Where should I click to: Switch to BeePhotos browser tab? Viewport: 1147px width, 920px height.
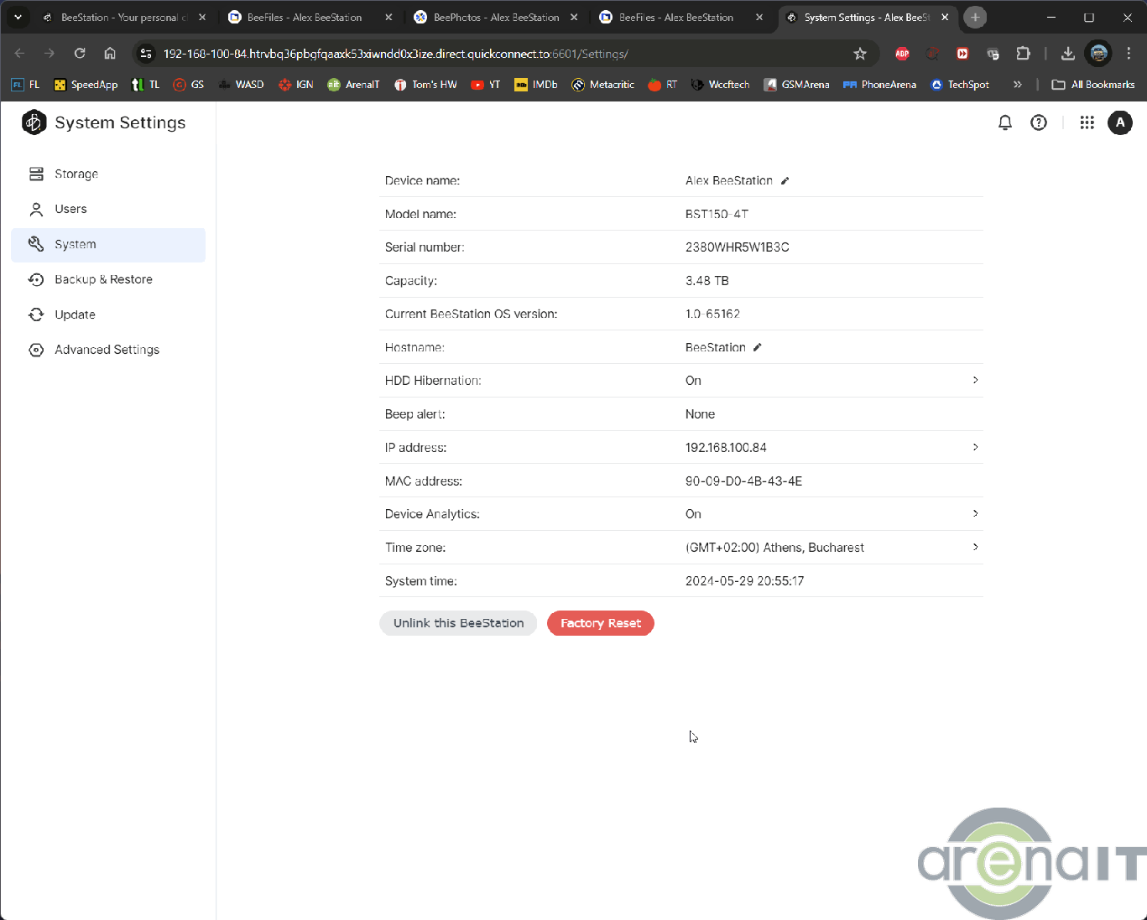pyautogui.click(x=495, y=18)
